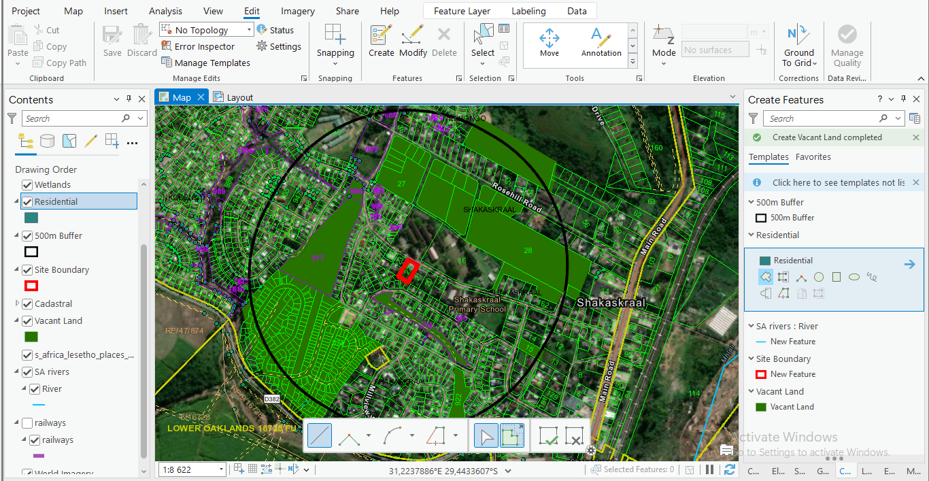Open the No Topology dropdown
The image size is (929, 481).
pyautogui.click(x=250, y=30)
